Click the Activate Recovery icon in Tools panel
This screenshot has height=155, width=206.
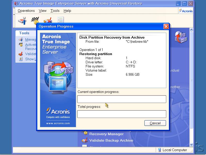(21, 45)
